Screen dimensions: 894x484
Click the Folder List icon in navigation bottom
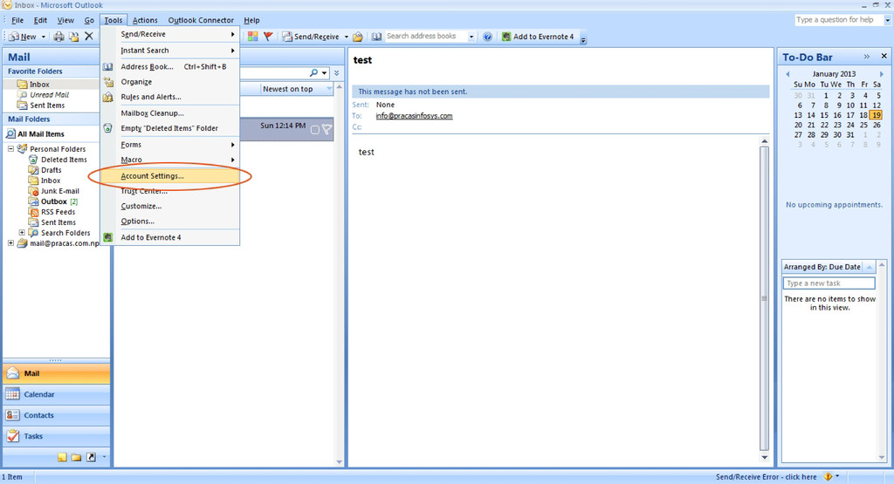[77, 457]
